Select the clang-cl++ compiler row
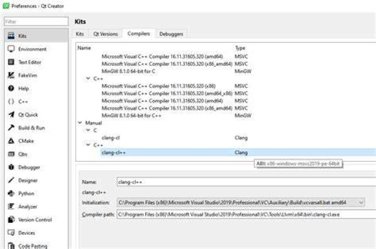376x249 pixels. click(x=226, y=152)
